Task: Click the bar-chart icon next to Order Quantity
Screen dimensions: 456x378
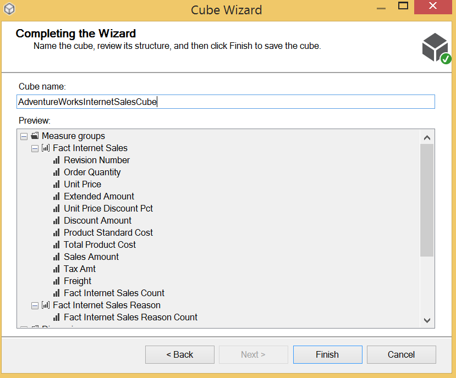Action: [56, 173]
